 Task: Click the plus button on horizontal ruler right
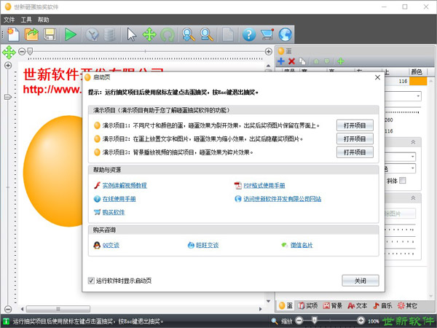268,51
